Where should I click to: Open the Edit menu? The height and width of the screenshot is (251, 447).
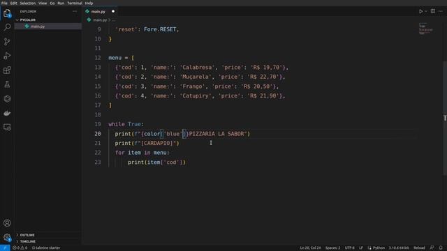pyautogui.click(x=13, y=3)
